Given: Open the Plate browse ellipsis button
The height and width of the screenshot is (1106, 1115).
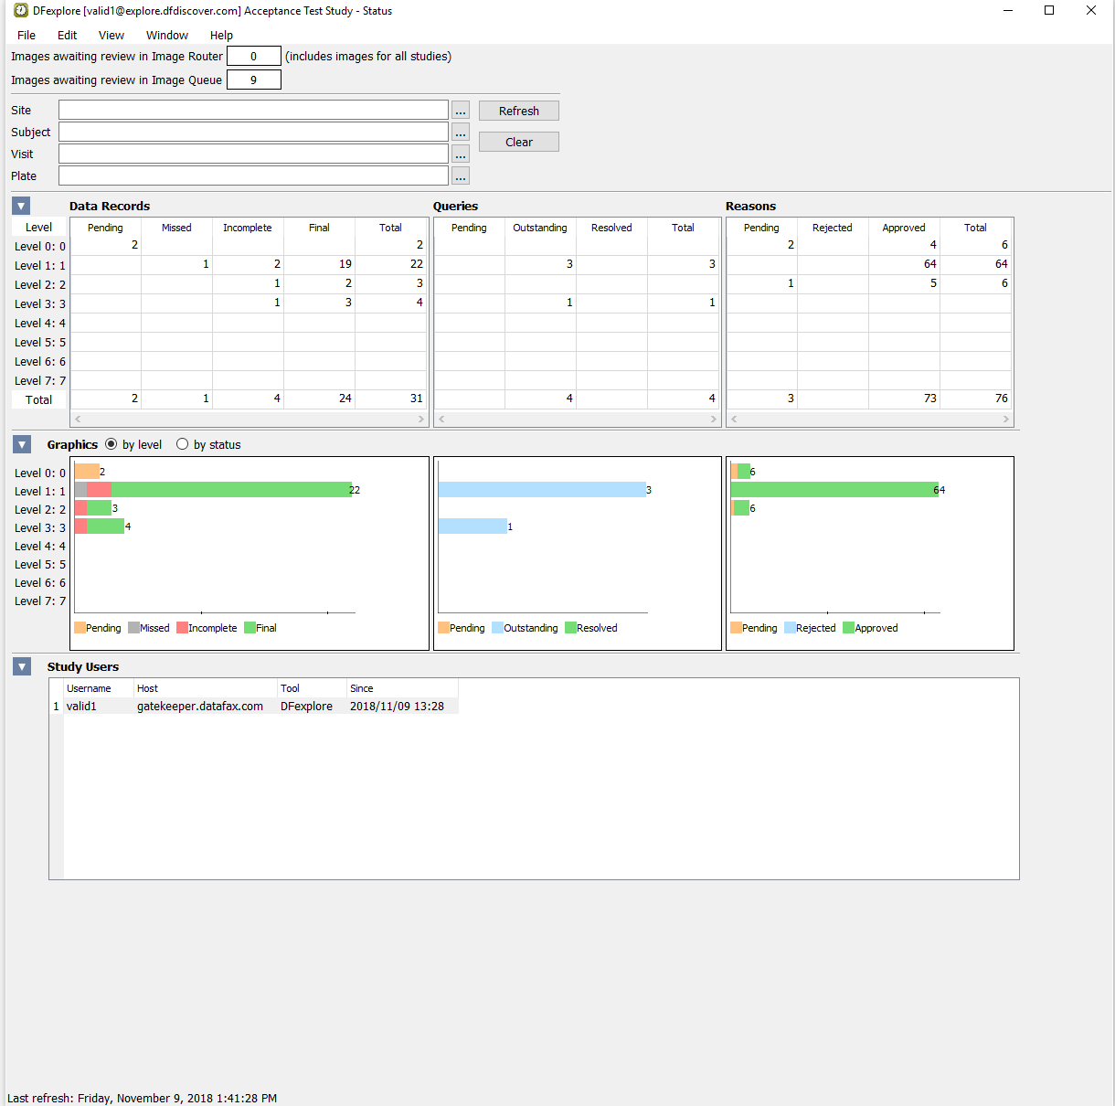Looking at the screenshot, I should 461,176.
